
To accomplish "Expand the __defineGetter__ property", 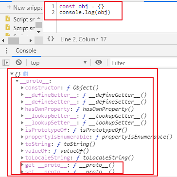I will point(22,95).
